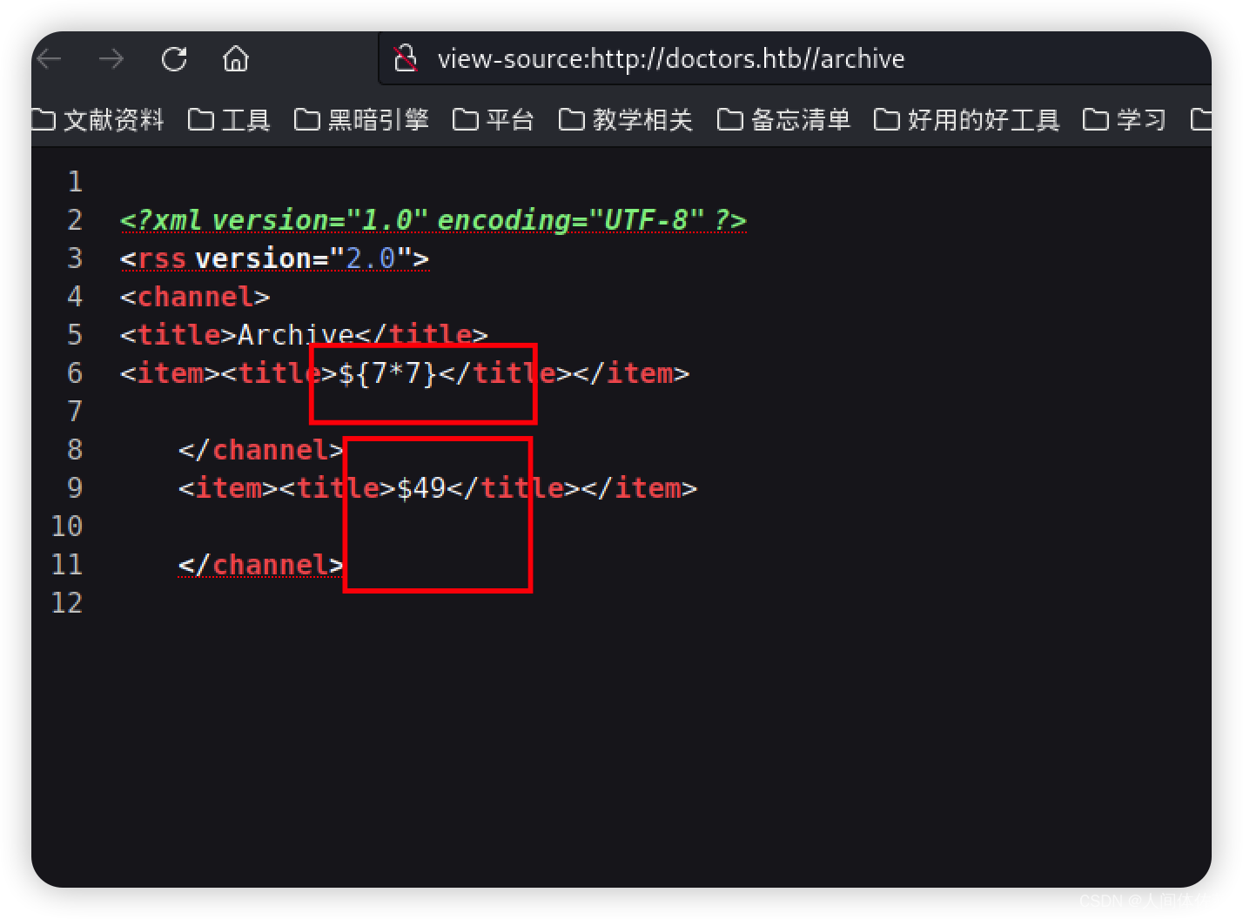
Task: Click the closing channel tag on line 8
Action: pos(261,450)
